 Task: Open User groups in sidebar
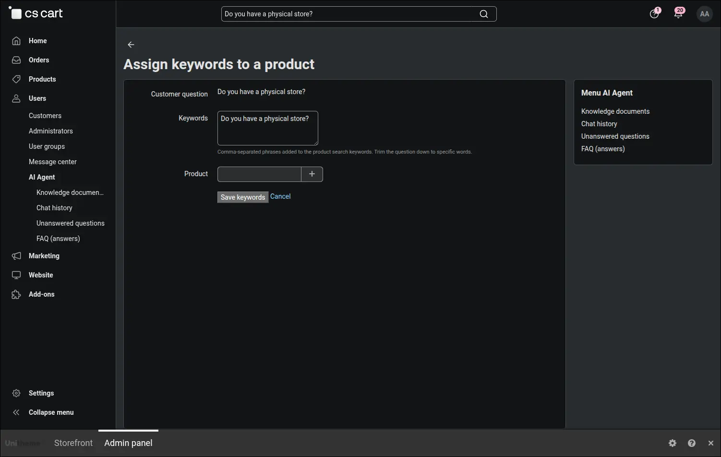coord(47,146)
